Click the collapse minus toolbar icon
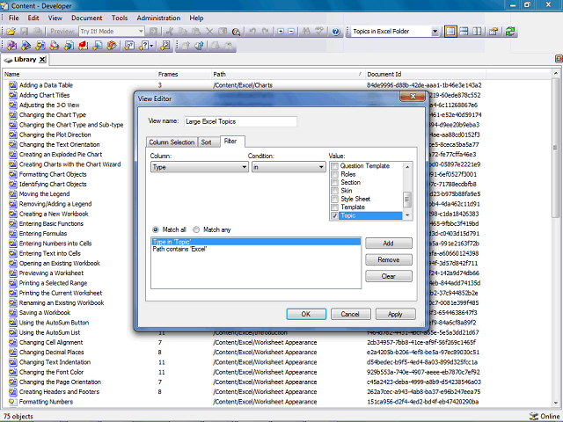The image size is (563, 422). [291, 32]
